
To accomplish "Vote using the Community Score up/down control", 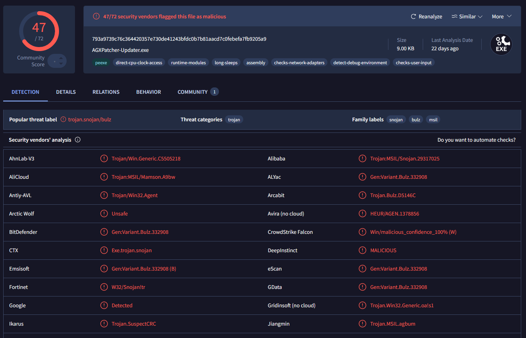I will [57, 61].
